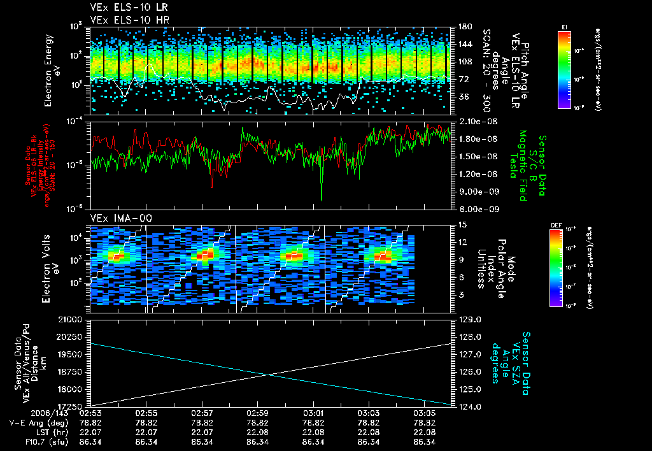Click the "1.50e-08" magnetic field tick
652x451 pixels.
tap(478, 157)
